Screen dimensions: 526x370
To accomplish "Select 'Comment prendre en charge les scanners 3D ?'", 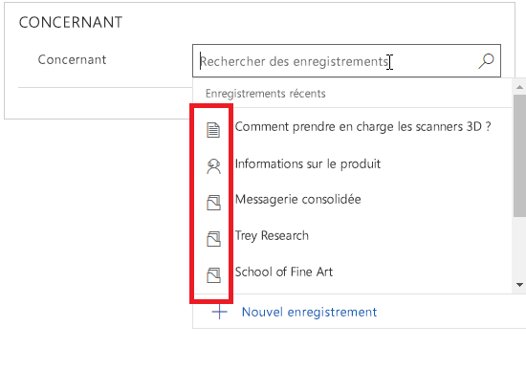I will pos(363,127).
